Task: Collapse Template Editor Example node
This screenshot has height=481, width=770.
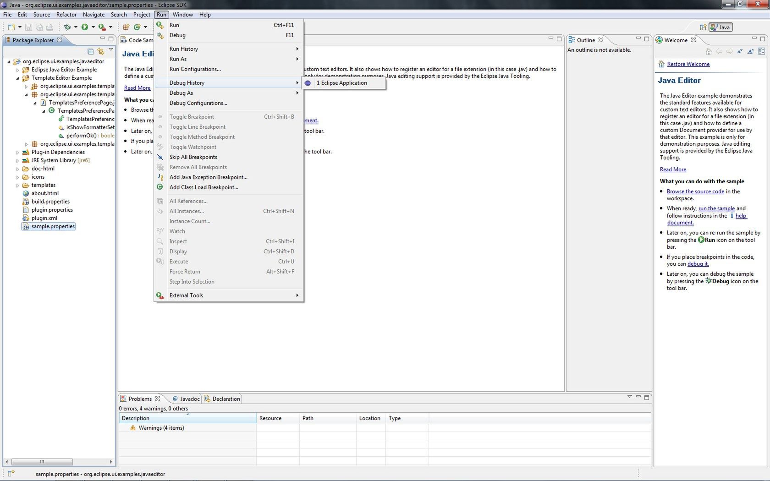Action: click(17, 78)
